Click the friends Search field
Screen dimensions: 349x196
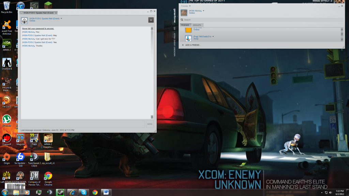(x=262, y=20)
